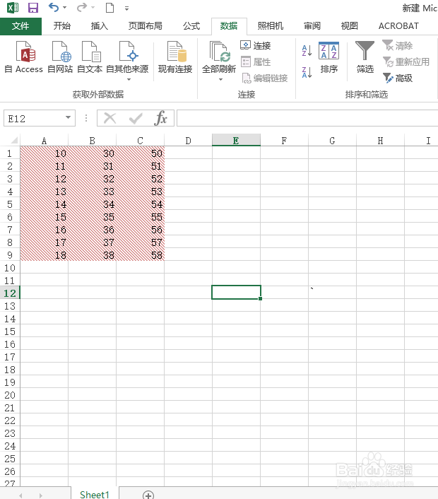Switch to the 视图 View tab
Screen dimensions: 438x499
coord(350,26)
